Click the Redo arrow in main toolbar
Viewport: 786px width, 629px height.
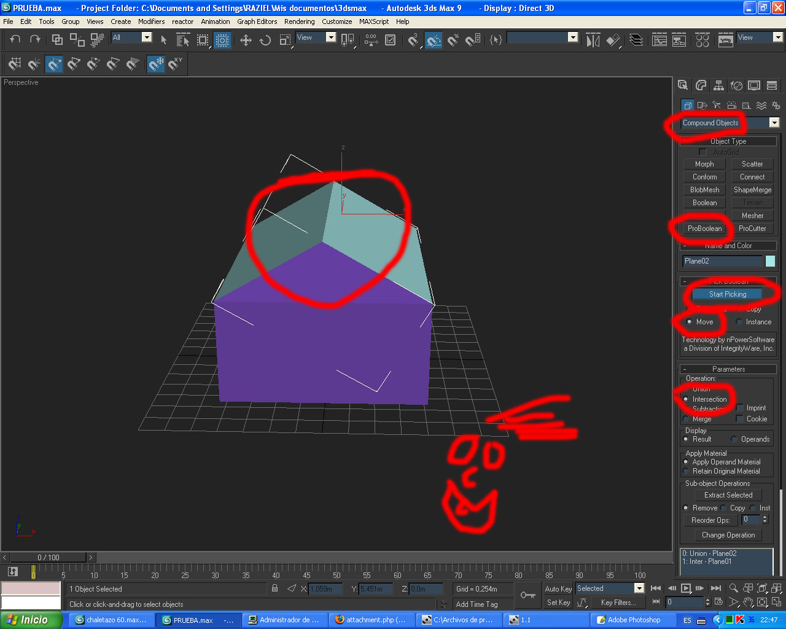(35, 39)
